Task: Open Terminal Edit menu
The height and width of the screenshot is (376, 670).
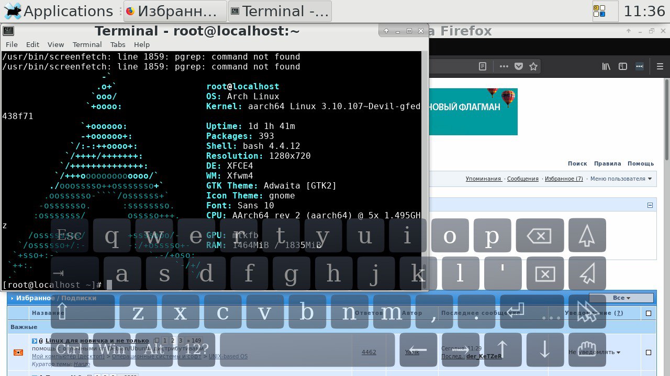Action: tap(32, 44)
